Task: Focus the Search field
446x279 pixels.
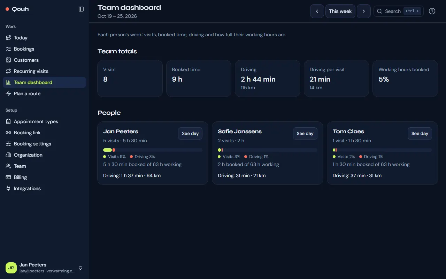Action: tap(399, 11)
